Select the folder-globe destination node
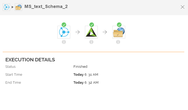The image size is (188, 110). (119, 32)
